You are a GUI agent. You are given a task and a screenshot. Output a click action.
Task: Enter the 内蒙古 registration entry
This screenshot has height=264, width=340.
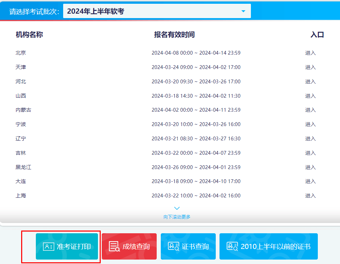(311, 110)
